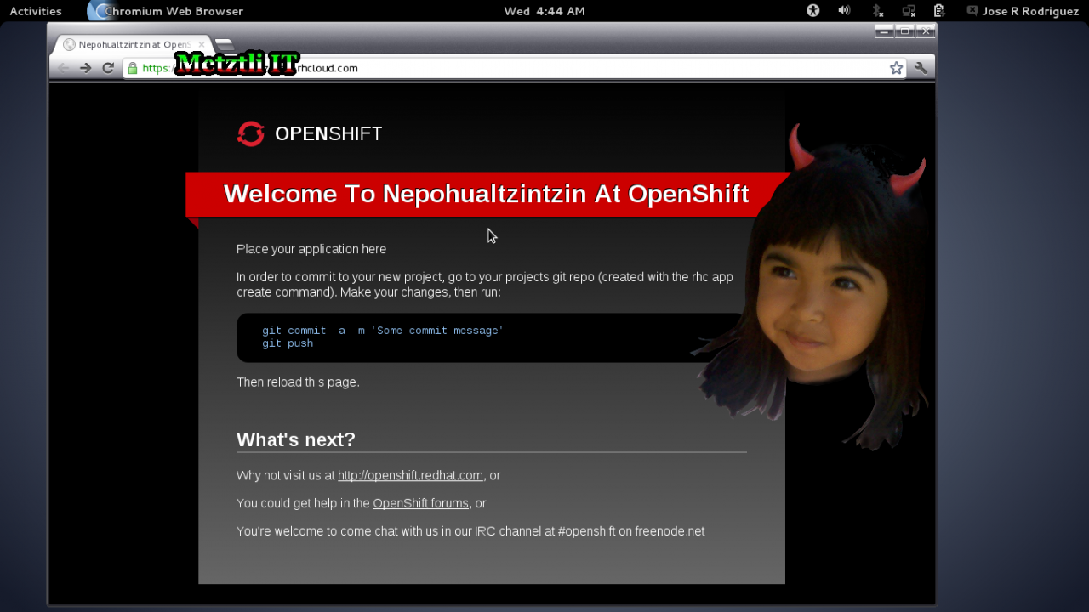Open the http://openshift.redhat.com link

pos(410,475)
